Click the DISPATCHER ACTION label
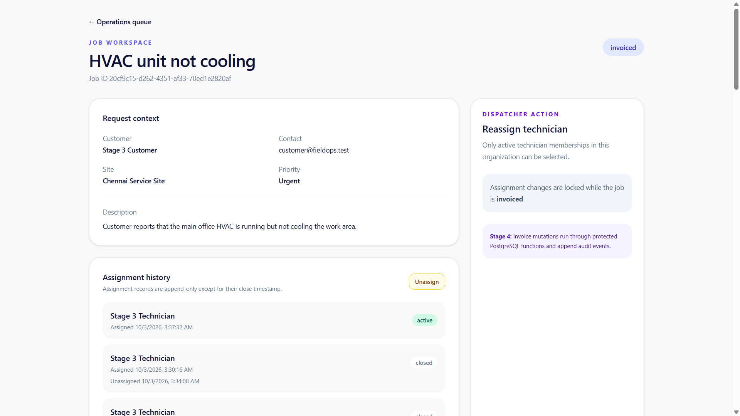Viewport: 740px width, 416px height. [521, 114]
